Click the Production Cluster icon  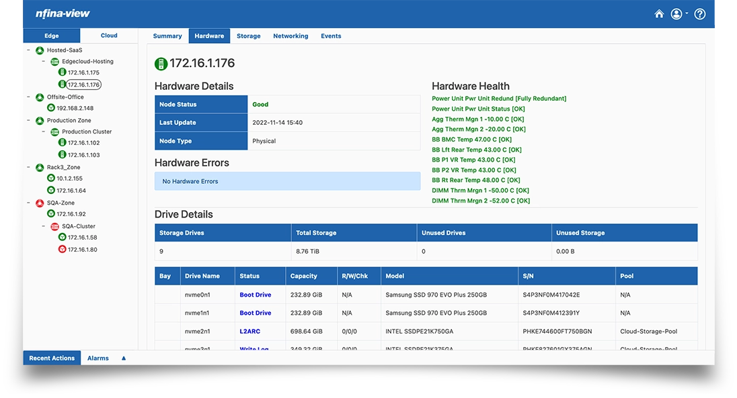coord(54,132)
